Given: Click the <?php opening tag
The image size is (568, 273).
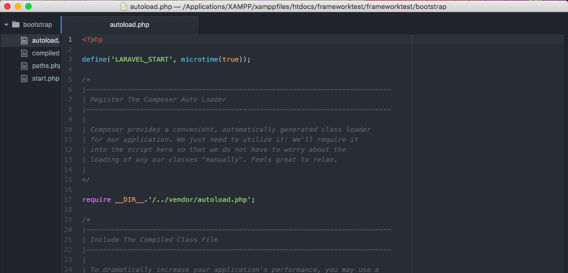Looking at the screenshot, I should click(92, 40).
